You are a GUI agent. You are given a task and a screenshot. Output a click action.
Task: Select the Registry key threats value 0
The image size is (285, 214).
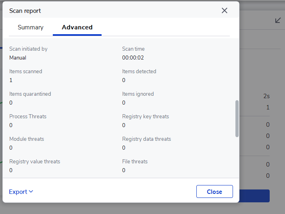click(124, 125)
